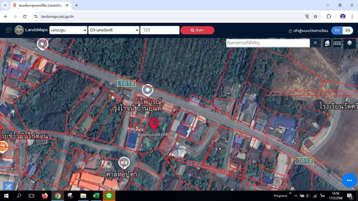This screenshot has height=201, width=358.
Task: Open the measurement tool icon at bottom-left
Action: click(x=8, y=187)
